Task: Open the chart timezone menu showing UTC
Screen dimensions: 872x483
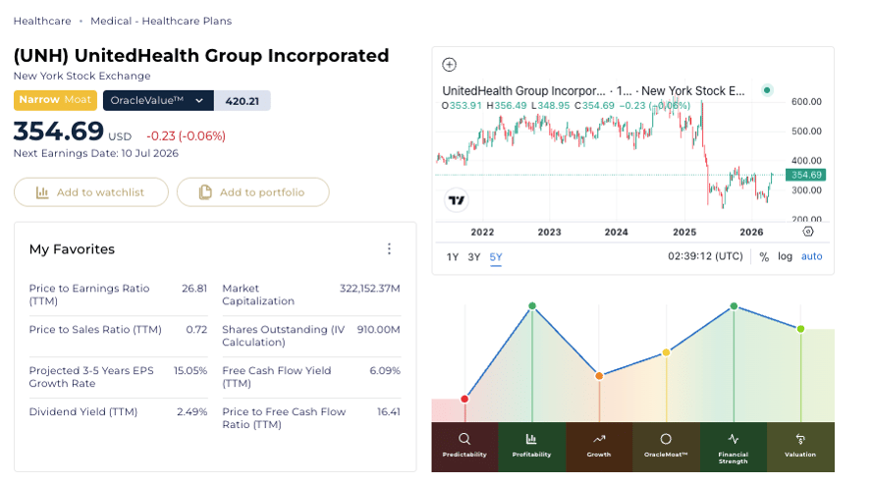Action: pos(704,257)
